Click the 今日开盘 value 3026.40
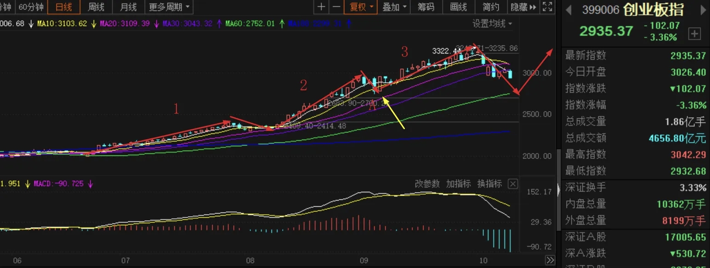Image resolution: width=710 pixels, height=268 pixels. pos(687,72)
